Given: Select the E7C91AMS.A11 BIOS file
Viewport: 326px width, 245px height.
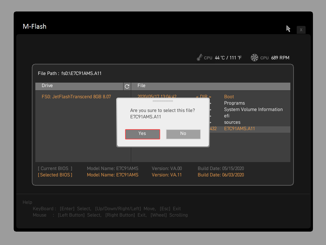Looking at the screenshot, I should pyautogui.click(x=239, y=129).
